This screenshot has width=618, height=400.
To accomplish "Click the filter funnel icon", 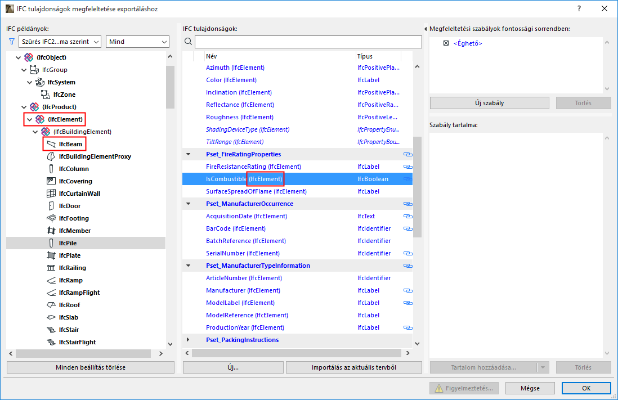I will coord(12,42).
